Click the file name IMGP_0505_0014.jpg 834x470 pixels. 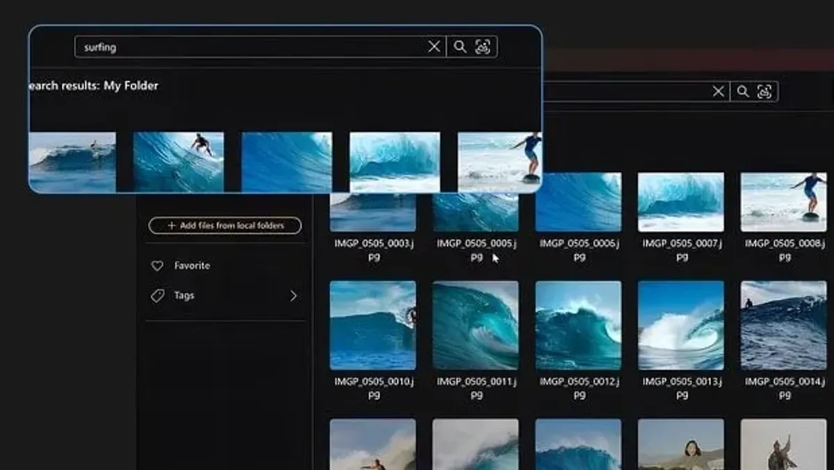785,388
